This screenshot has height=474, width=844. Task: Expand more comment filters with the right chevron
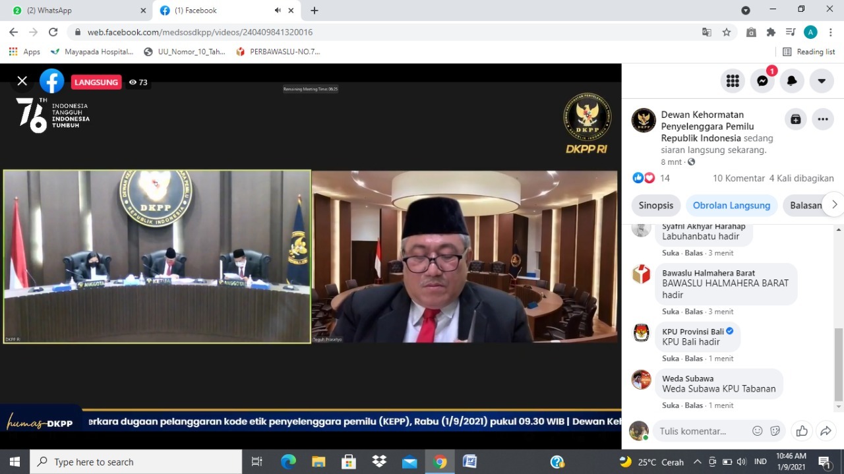834,204
